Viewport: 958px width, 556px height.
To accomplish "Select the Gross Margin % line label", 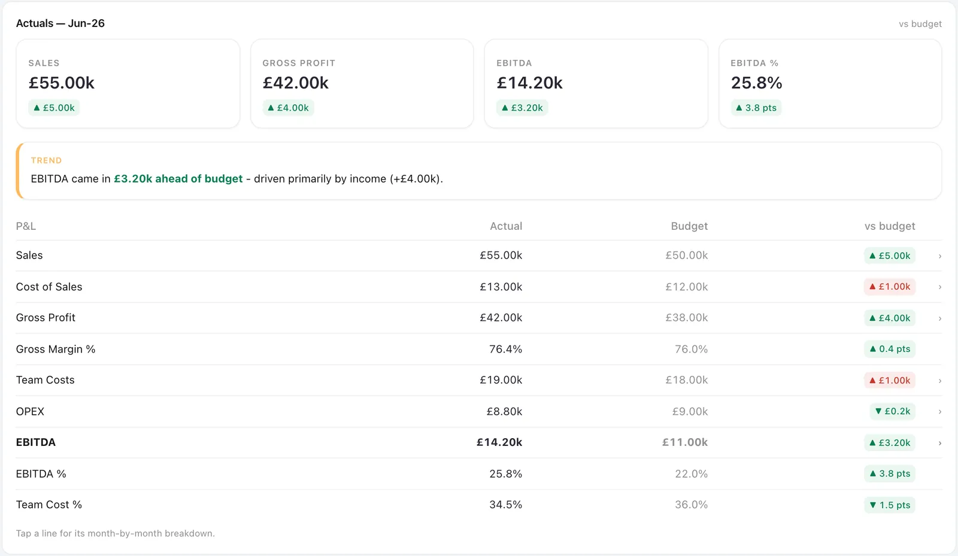I will [x=56, y=349].
